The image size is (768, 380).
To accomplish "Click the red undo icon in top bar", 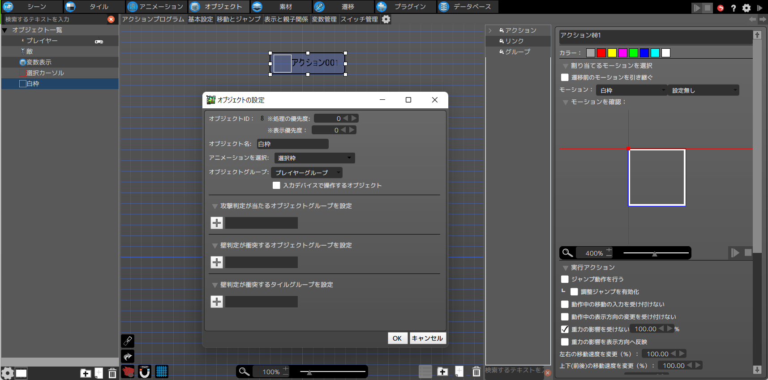I will click(720, 8).
